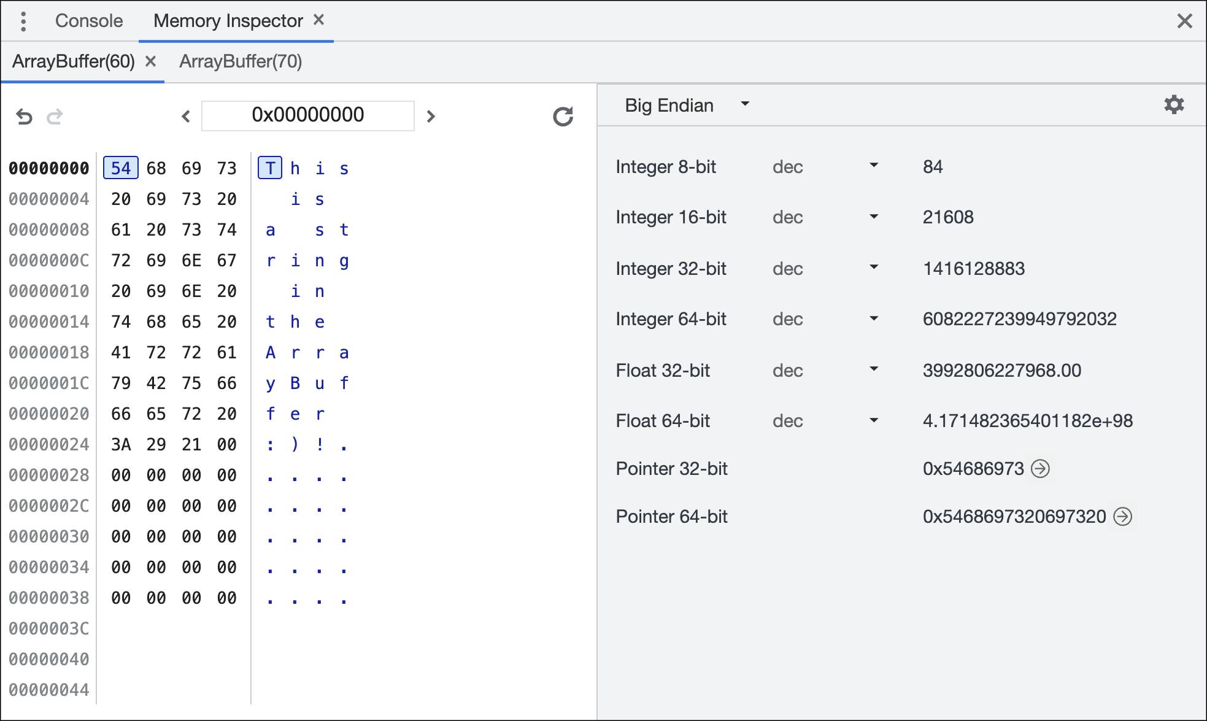The image size is (1207, 721).
Task: Click the left chevron to navigate memory backward
Action: tap(185, 117)
